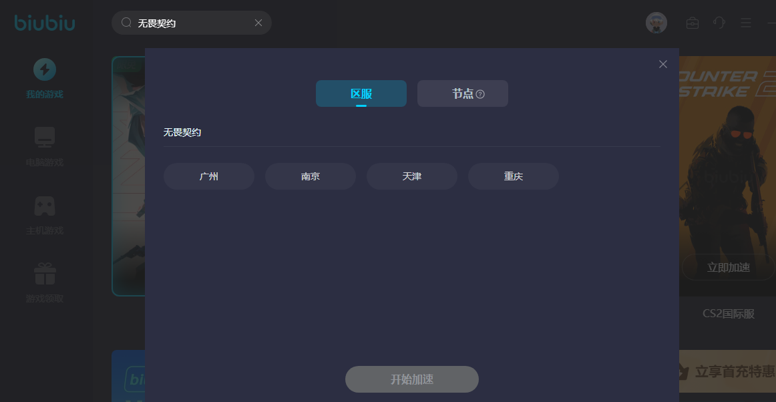This screenshot has width=776, height=402.
Task: Open the help icon next to 节点
Action: click(480, 94)
